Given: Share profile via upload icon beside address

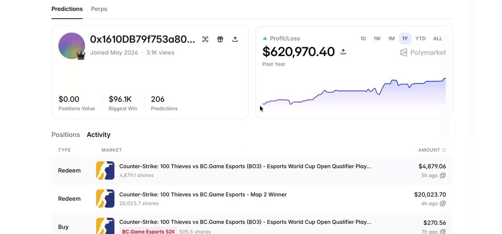Looking at the screenshot, I should 235,39.
